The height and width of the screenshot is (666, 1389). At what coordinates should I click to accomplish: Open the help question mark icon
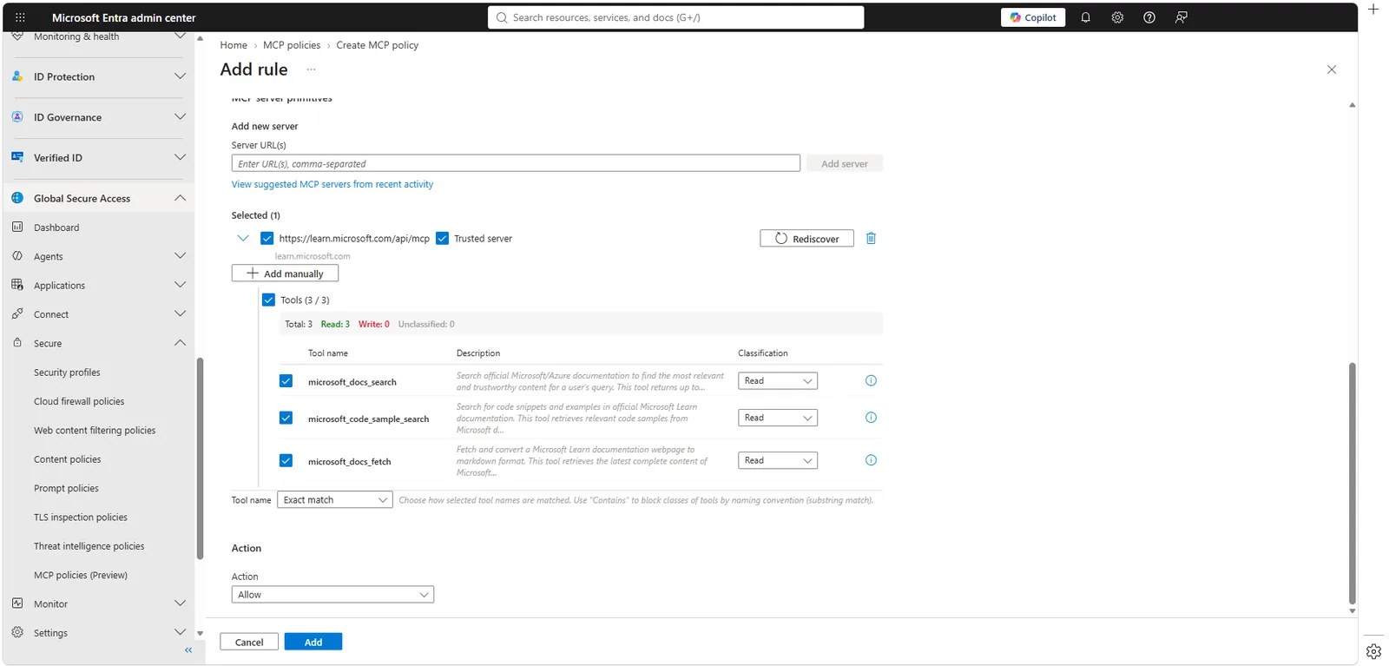click(1149, 17)
